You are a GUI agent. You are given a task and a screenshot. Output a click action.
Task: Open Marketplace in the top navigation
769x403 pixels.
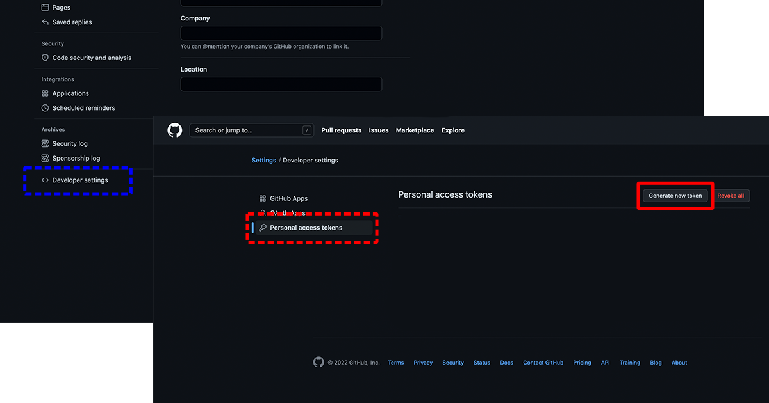pos(415,130)
